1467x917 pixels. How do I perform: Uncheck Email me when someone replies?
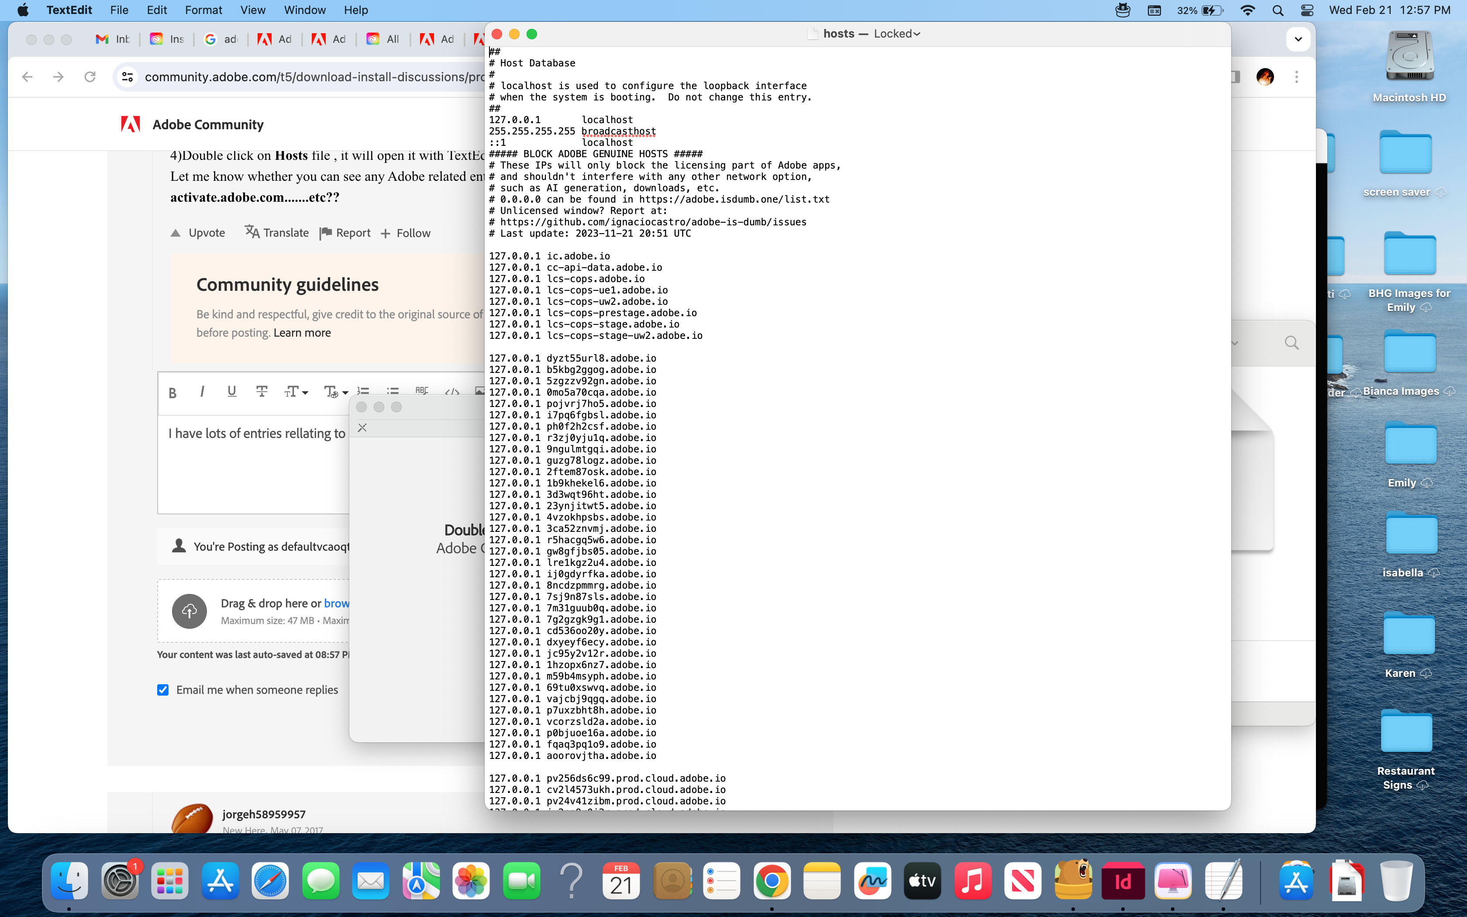(163, 689)
